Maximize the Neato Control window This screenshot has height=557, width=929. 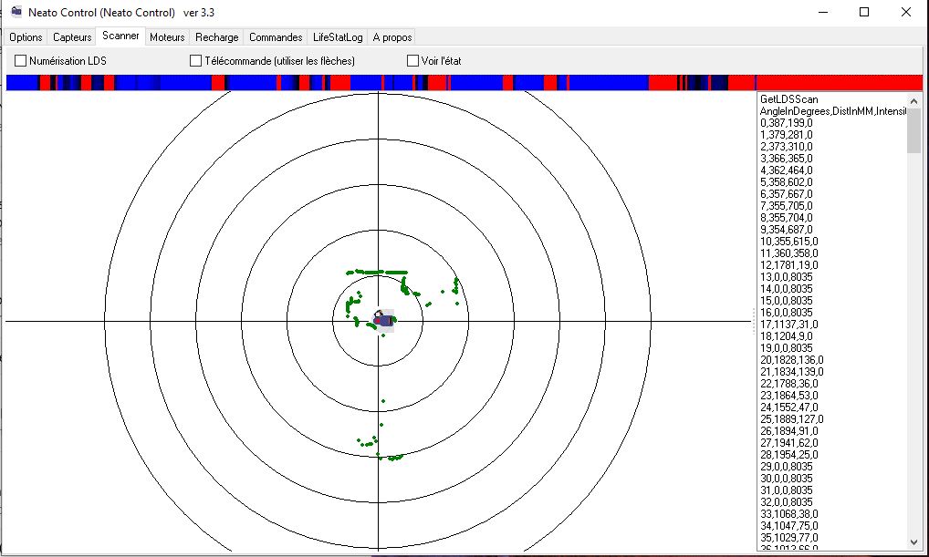[x=864, y=13]
